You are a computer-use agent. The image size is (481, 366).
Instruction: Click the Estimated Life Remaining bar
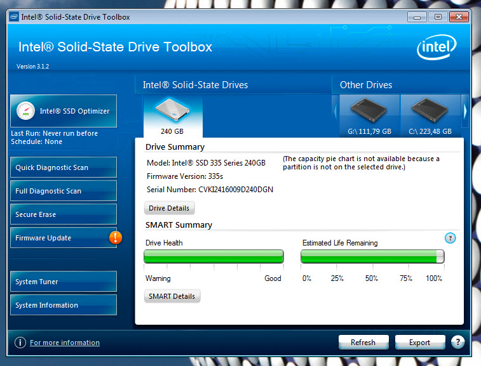(x=372, y=256)
